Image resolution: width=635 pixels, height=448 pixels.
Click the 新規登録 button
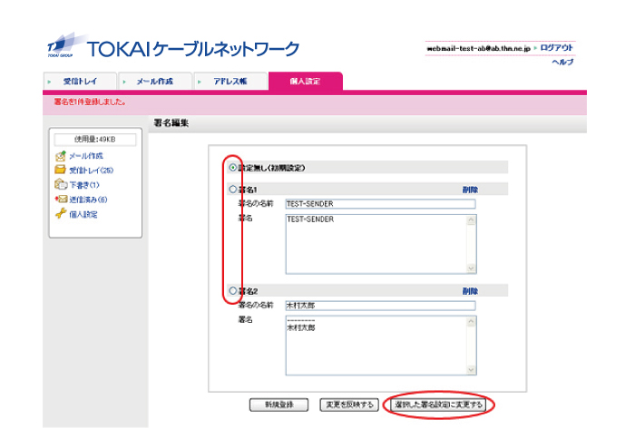279,404
